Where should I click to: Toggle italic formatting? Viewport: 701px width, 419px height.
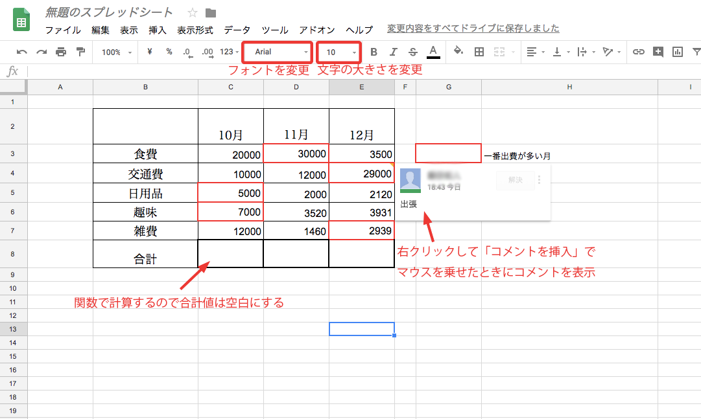click(x=393, y=52)
